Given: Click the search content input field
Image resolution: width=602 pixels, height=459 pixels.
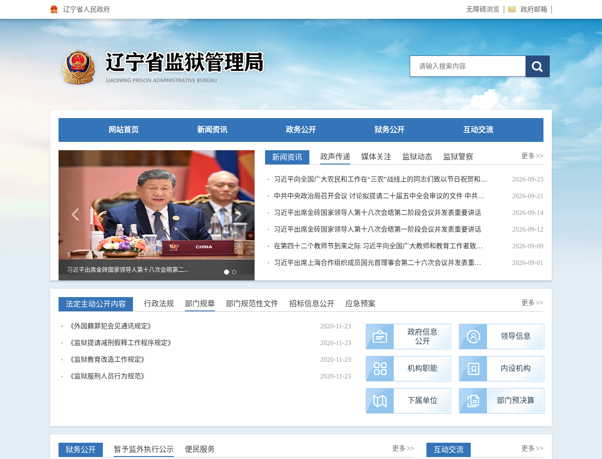Looking at the screenshot, I should tap(468, 66).
